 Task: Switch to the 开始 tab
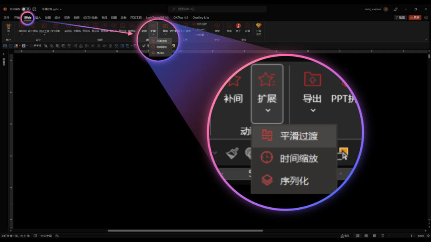coord(17,18)
